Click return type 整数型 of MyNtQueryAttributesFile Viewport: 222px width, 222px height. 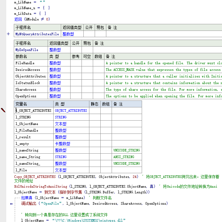pos(68,34)
